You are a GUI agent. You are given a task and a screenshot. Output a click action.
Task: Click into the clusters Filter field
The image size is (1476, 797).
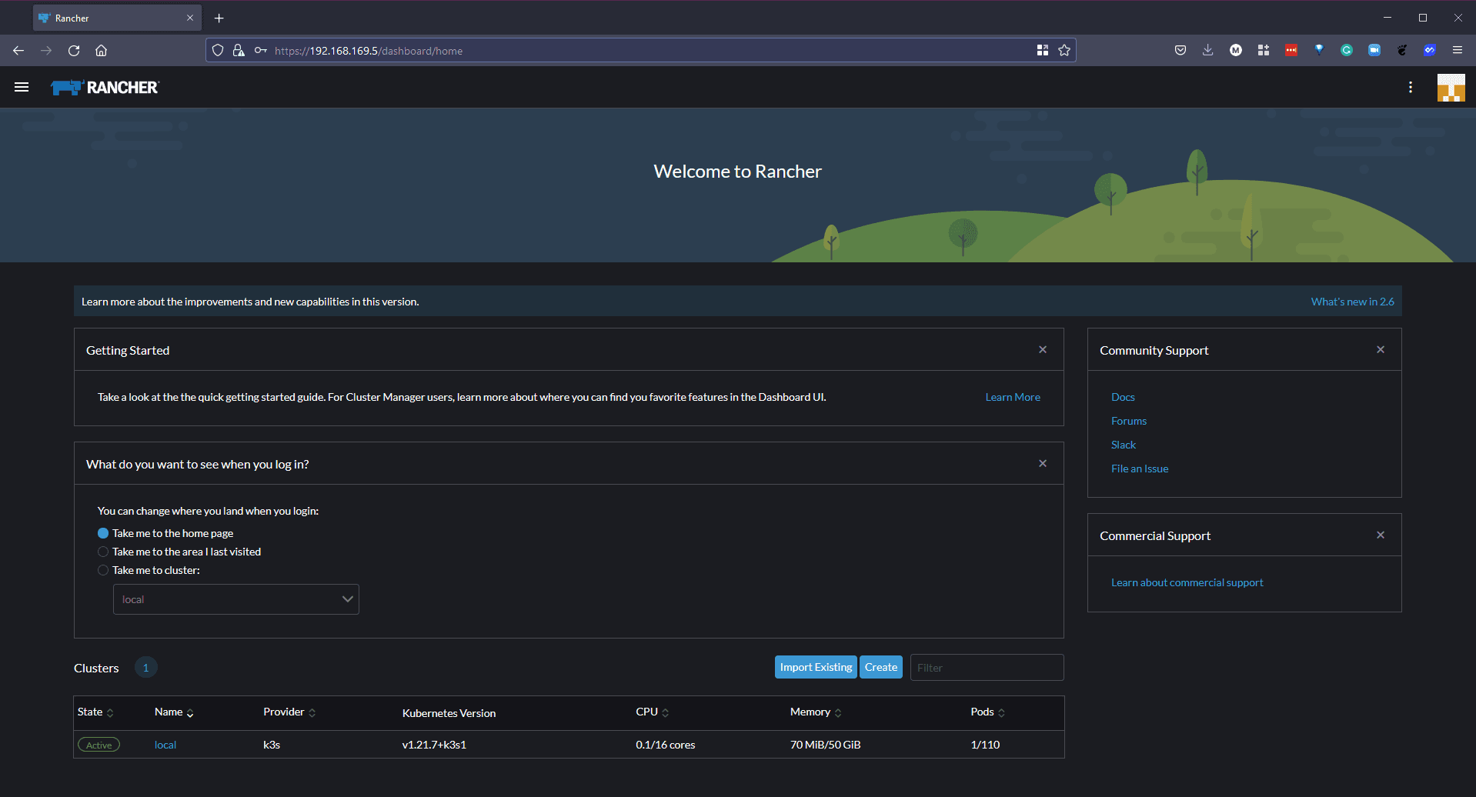(987, 668)
